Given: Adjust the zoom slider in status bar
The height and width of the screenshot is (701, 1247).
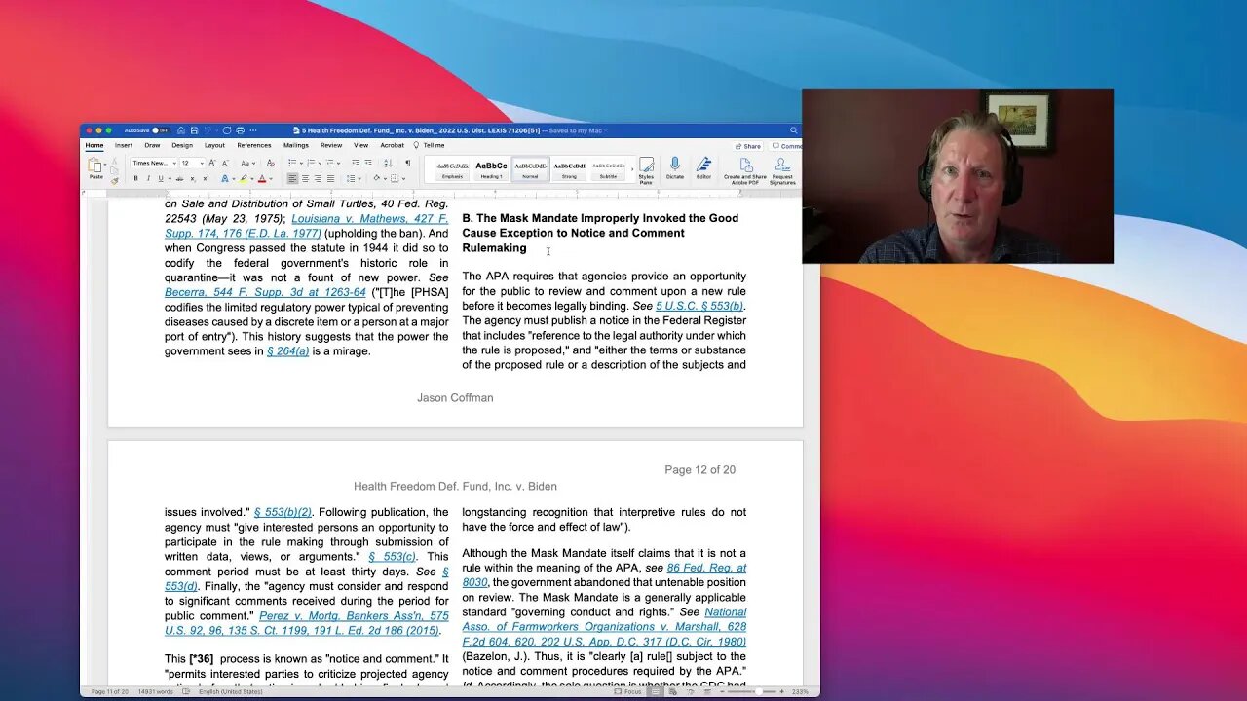Looking at the screenshot, I should tap(759, 691).
